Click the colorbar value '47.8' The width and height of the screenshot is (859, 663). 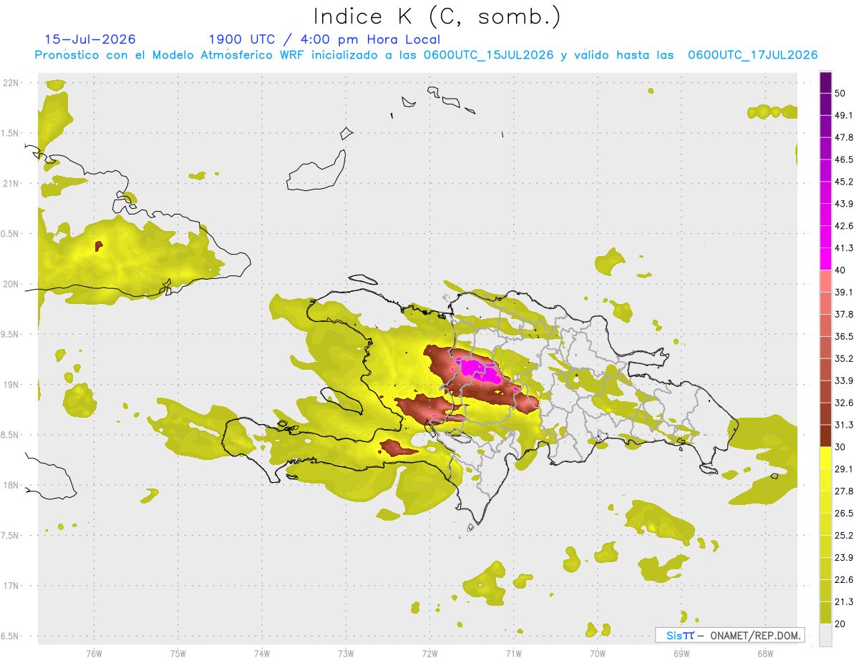844,137
